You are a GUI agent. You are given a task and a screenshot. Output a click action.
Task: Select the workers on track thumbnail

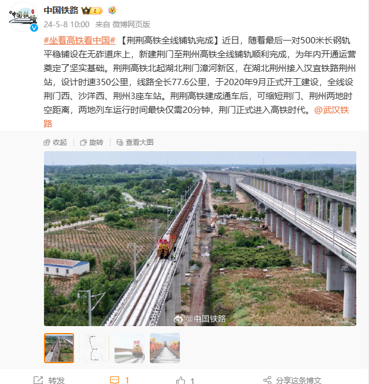165,348
